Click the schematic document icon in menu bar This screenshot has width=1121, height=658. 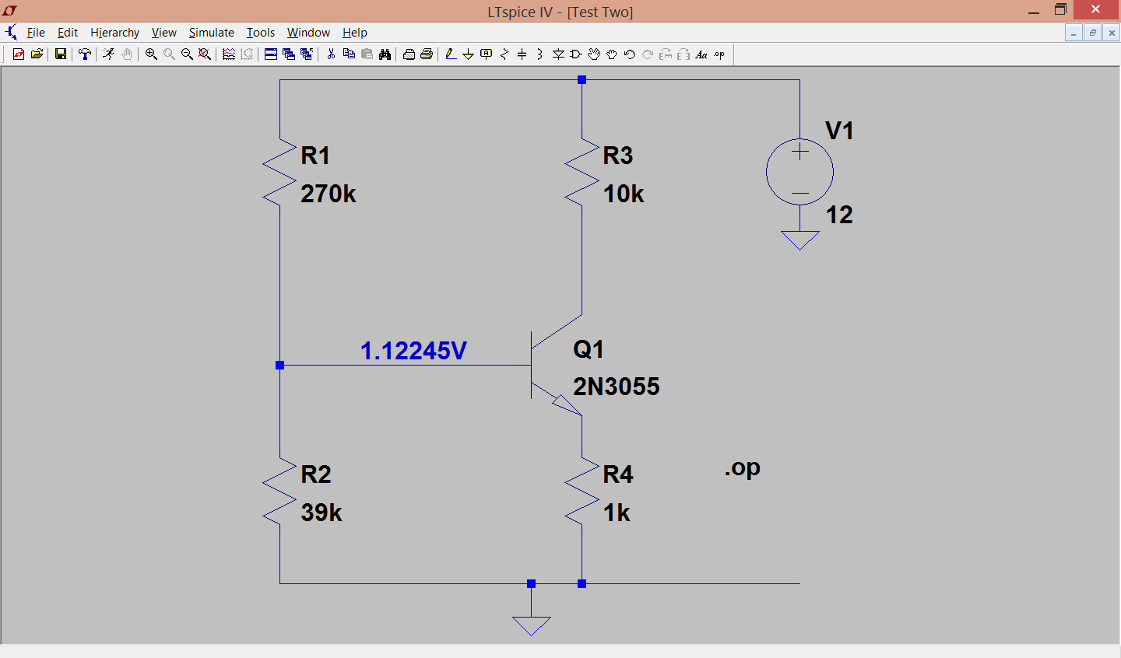pos(11,33)
